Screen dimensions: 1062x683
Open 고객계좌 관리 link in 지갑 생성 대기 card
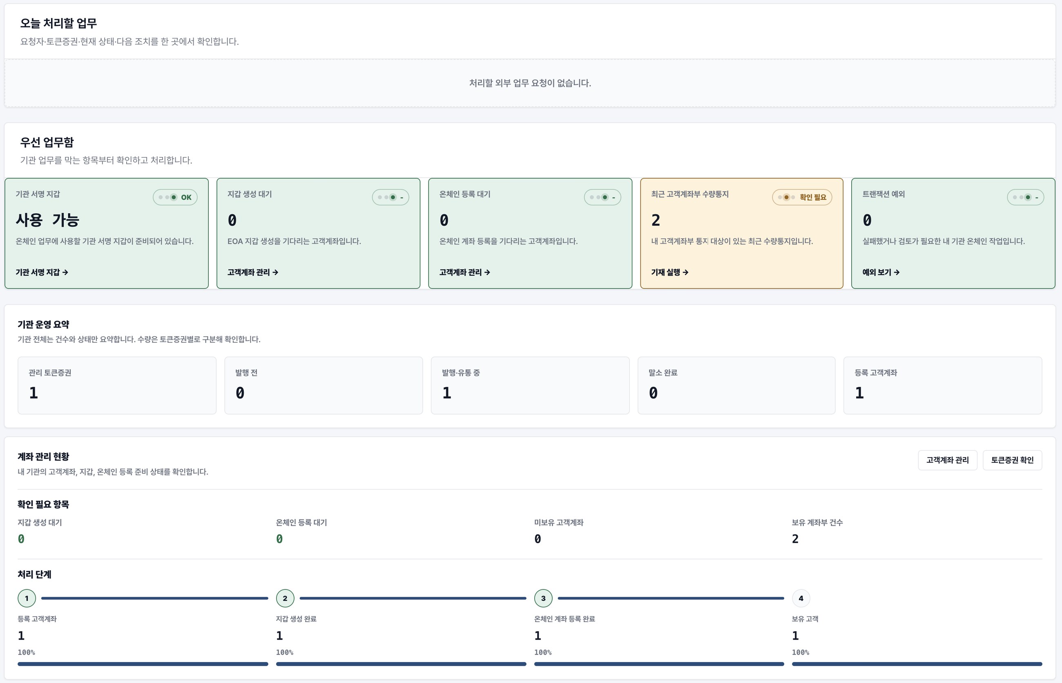pos(253,272)
